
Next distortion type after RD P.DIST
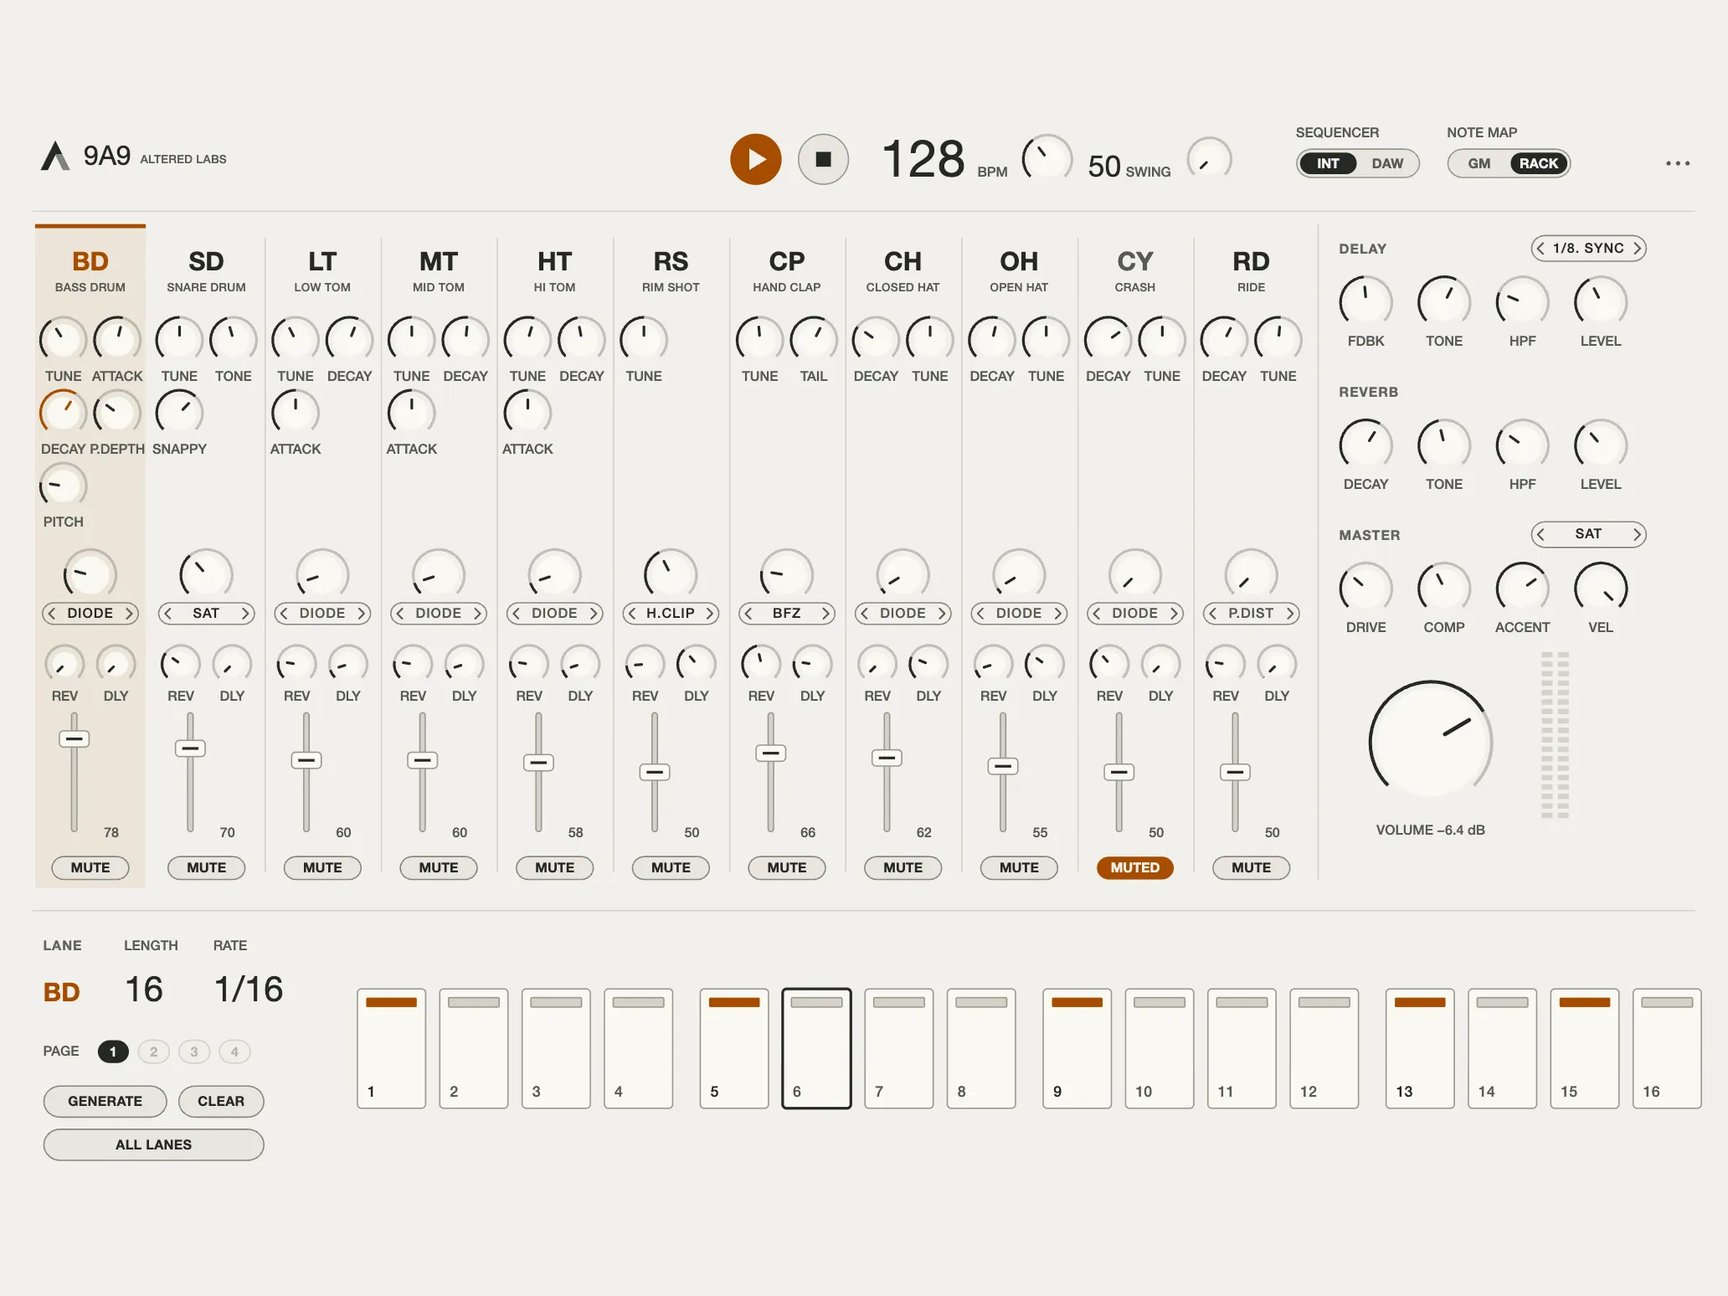(1290, 614)
